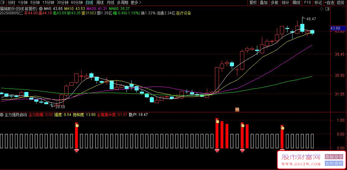Click the MA10: 43.53 indicator value
This screenshot has height=170, width=347.
[74, 9]
